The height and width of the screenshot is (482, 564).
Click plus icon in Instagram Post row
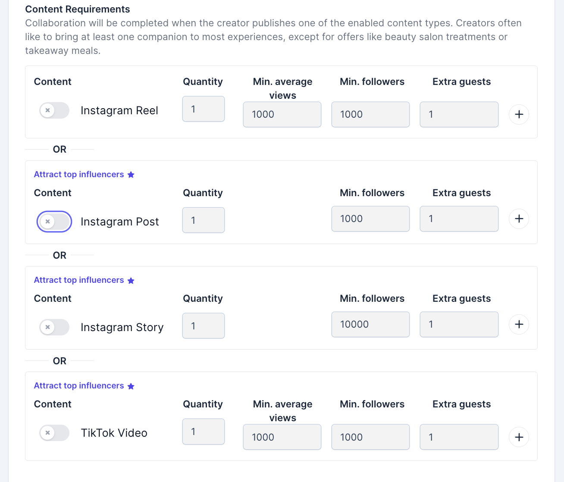[x=519, y=219]
